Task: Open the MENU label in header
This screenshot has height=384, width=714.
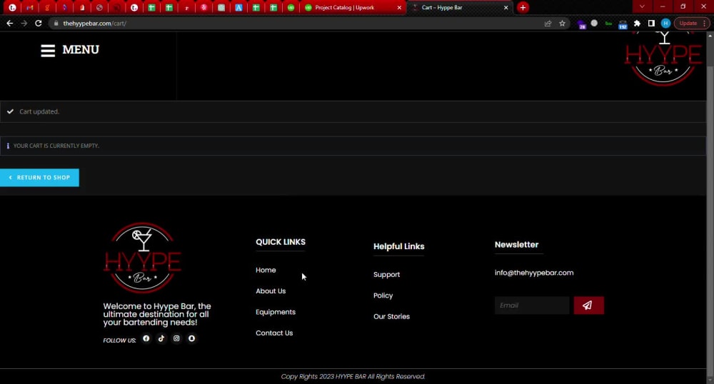Action: (81, 49)
